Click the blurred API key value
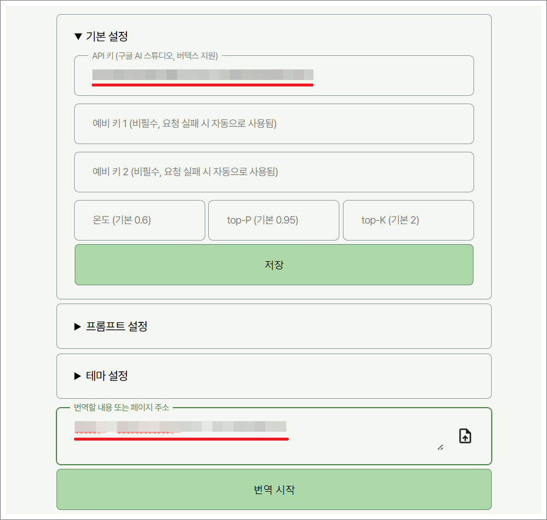 click(x=203, y=75)
